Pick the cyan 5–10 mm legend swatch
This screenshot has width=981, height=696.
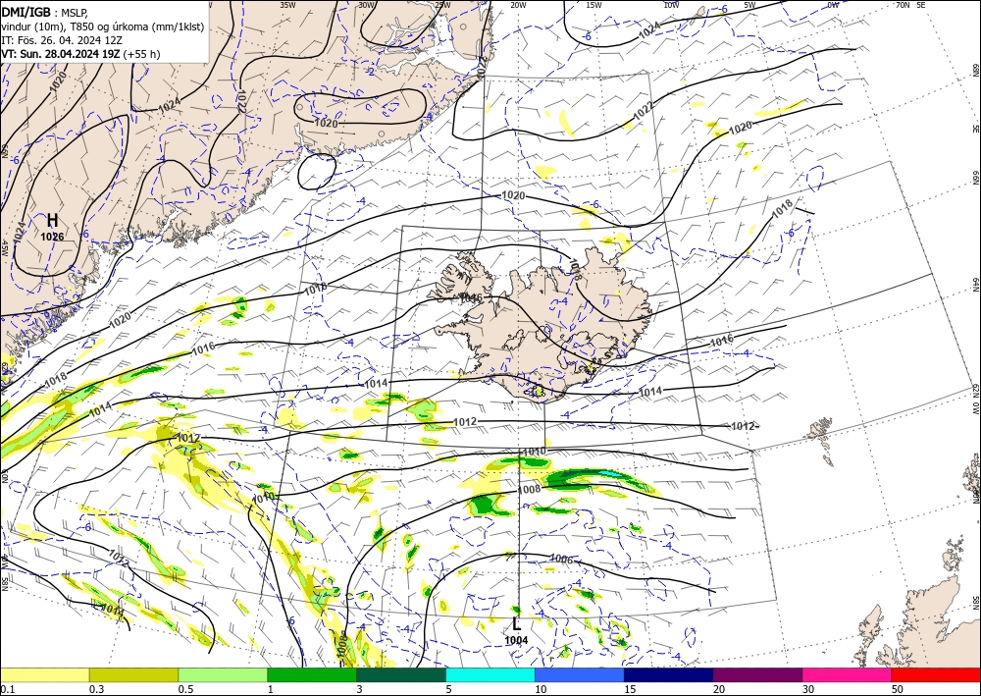490,674
